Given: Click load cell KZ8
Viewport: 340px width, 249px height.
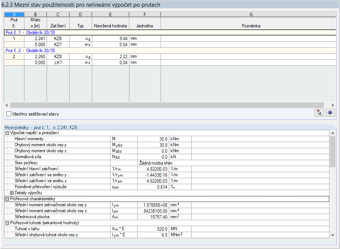Looking at the screenshot, I should click(x=58, y=57).
